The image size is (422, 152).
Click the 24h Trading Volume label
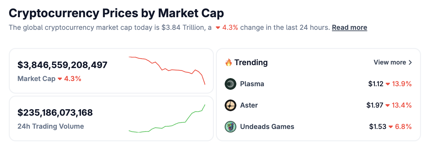50,126
